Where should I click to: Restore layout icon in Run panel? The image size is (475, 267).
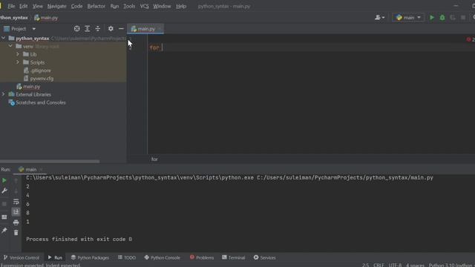[4, 217]
